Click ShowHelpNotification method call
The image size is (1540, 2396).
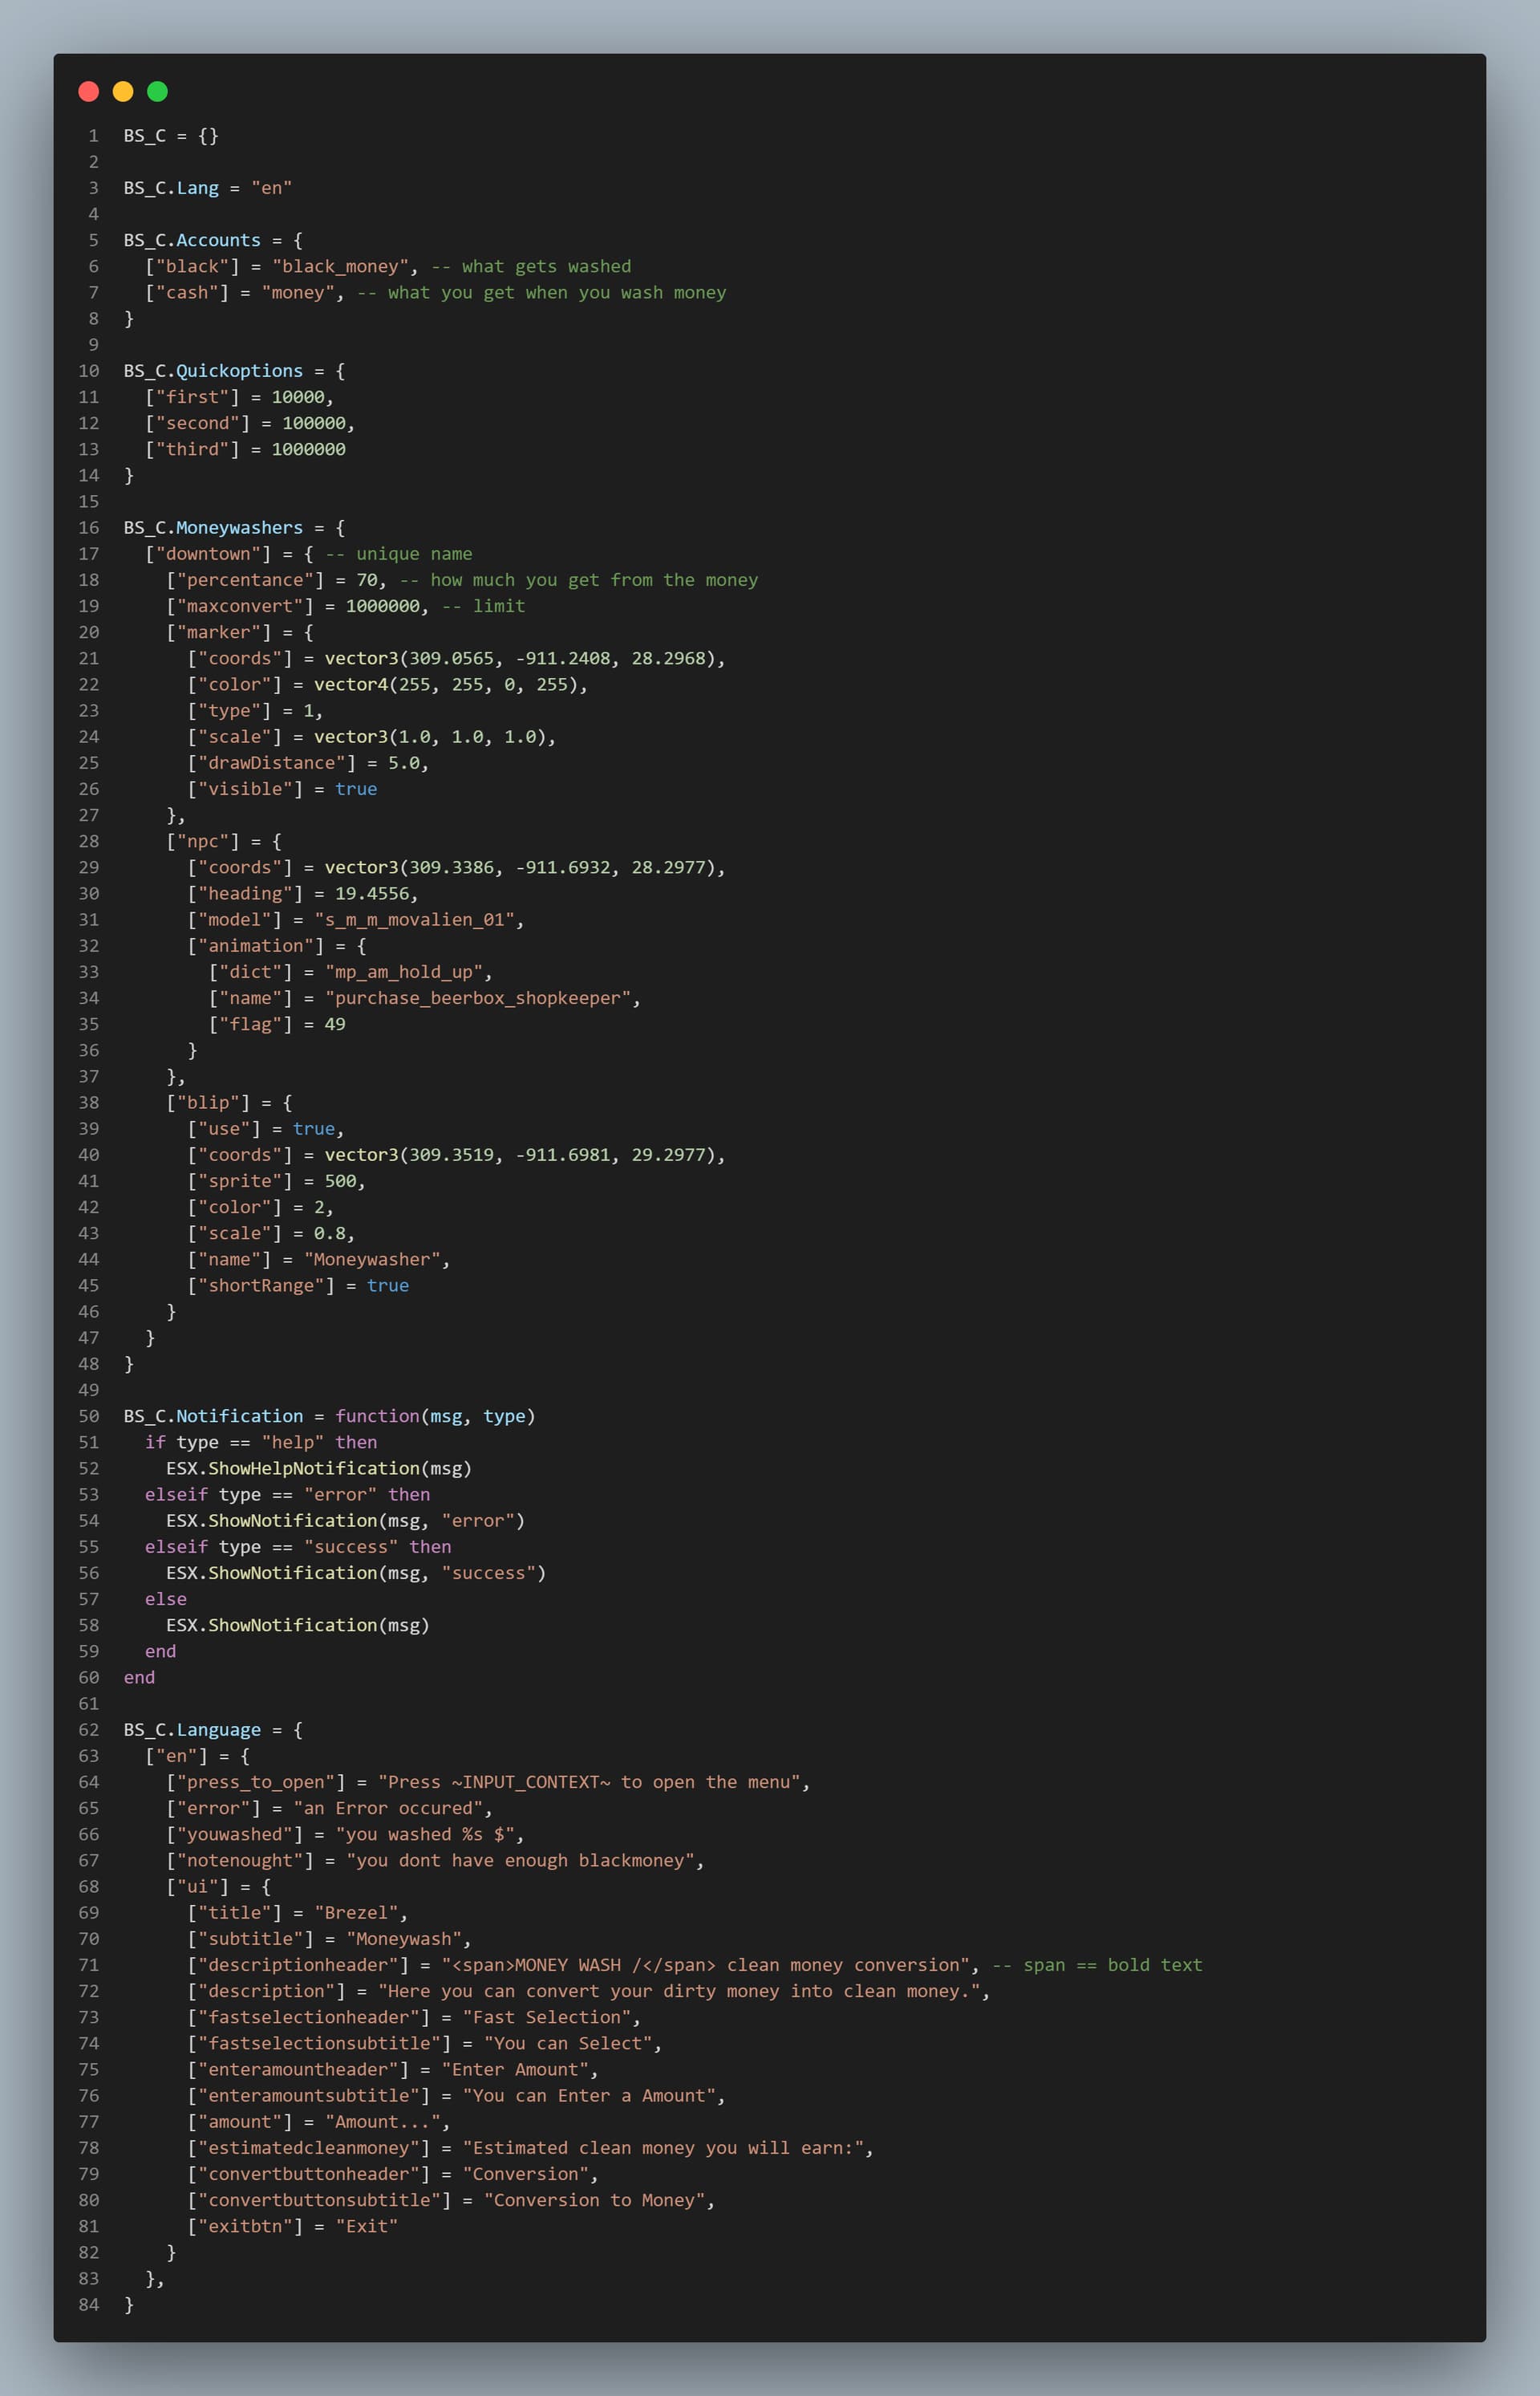[x=313, y=1468]
